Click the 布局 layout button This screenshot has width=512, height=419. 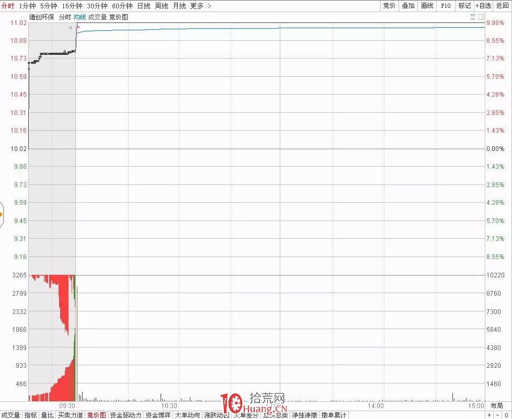(497, 405)
